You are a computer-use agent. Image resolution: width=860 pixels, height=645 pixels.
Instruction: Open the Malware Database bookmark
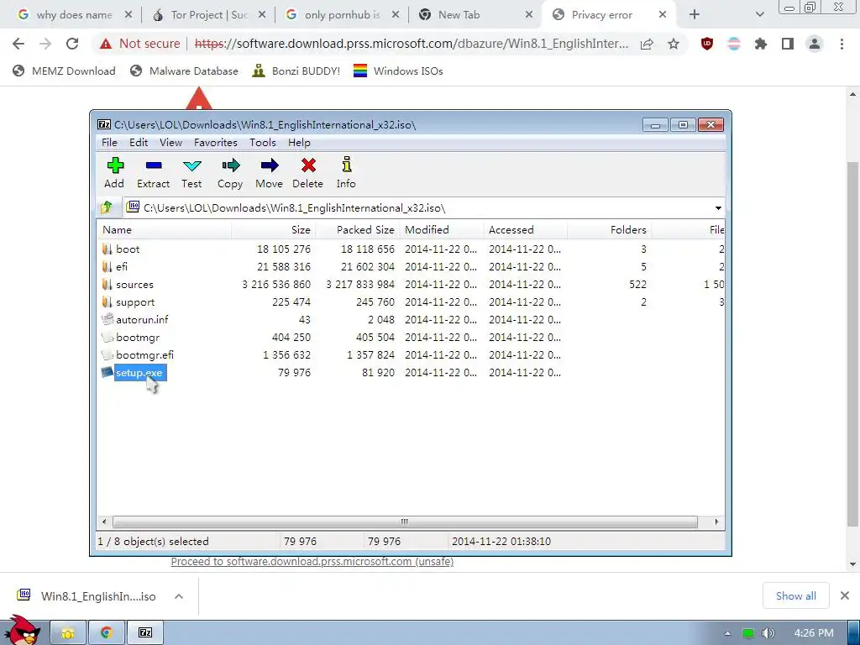click(x=184, y=71)
